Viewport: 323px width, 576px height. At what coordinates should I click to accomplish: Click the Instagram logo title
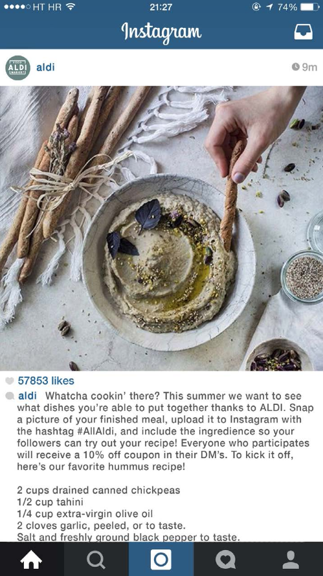pyautogui.click(x=162, y=32)
